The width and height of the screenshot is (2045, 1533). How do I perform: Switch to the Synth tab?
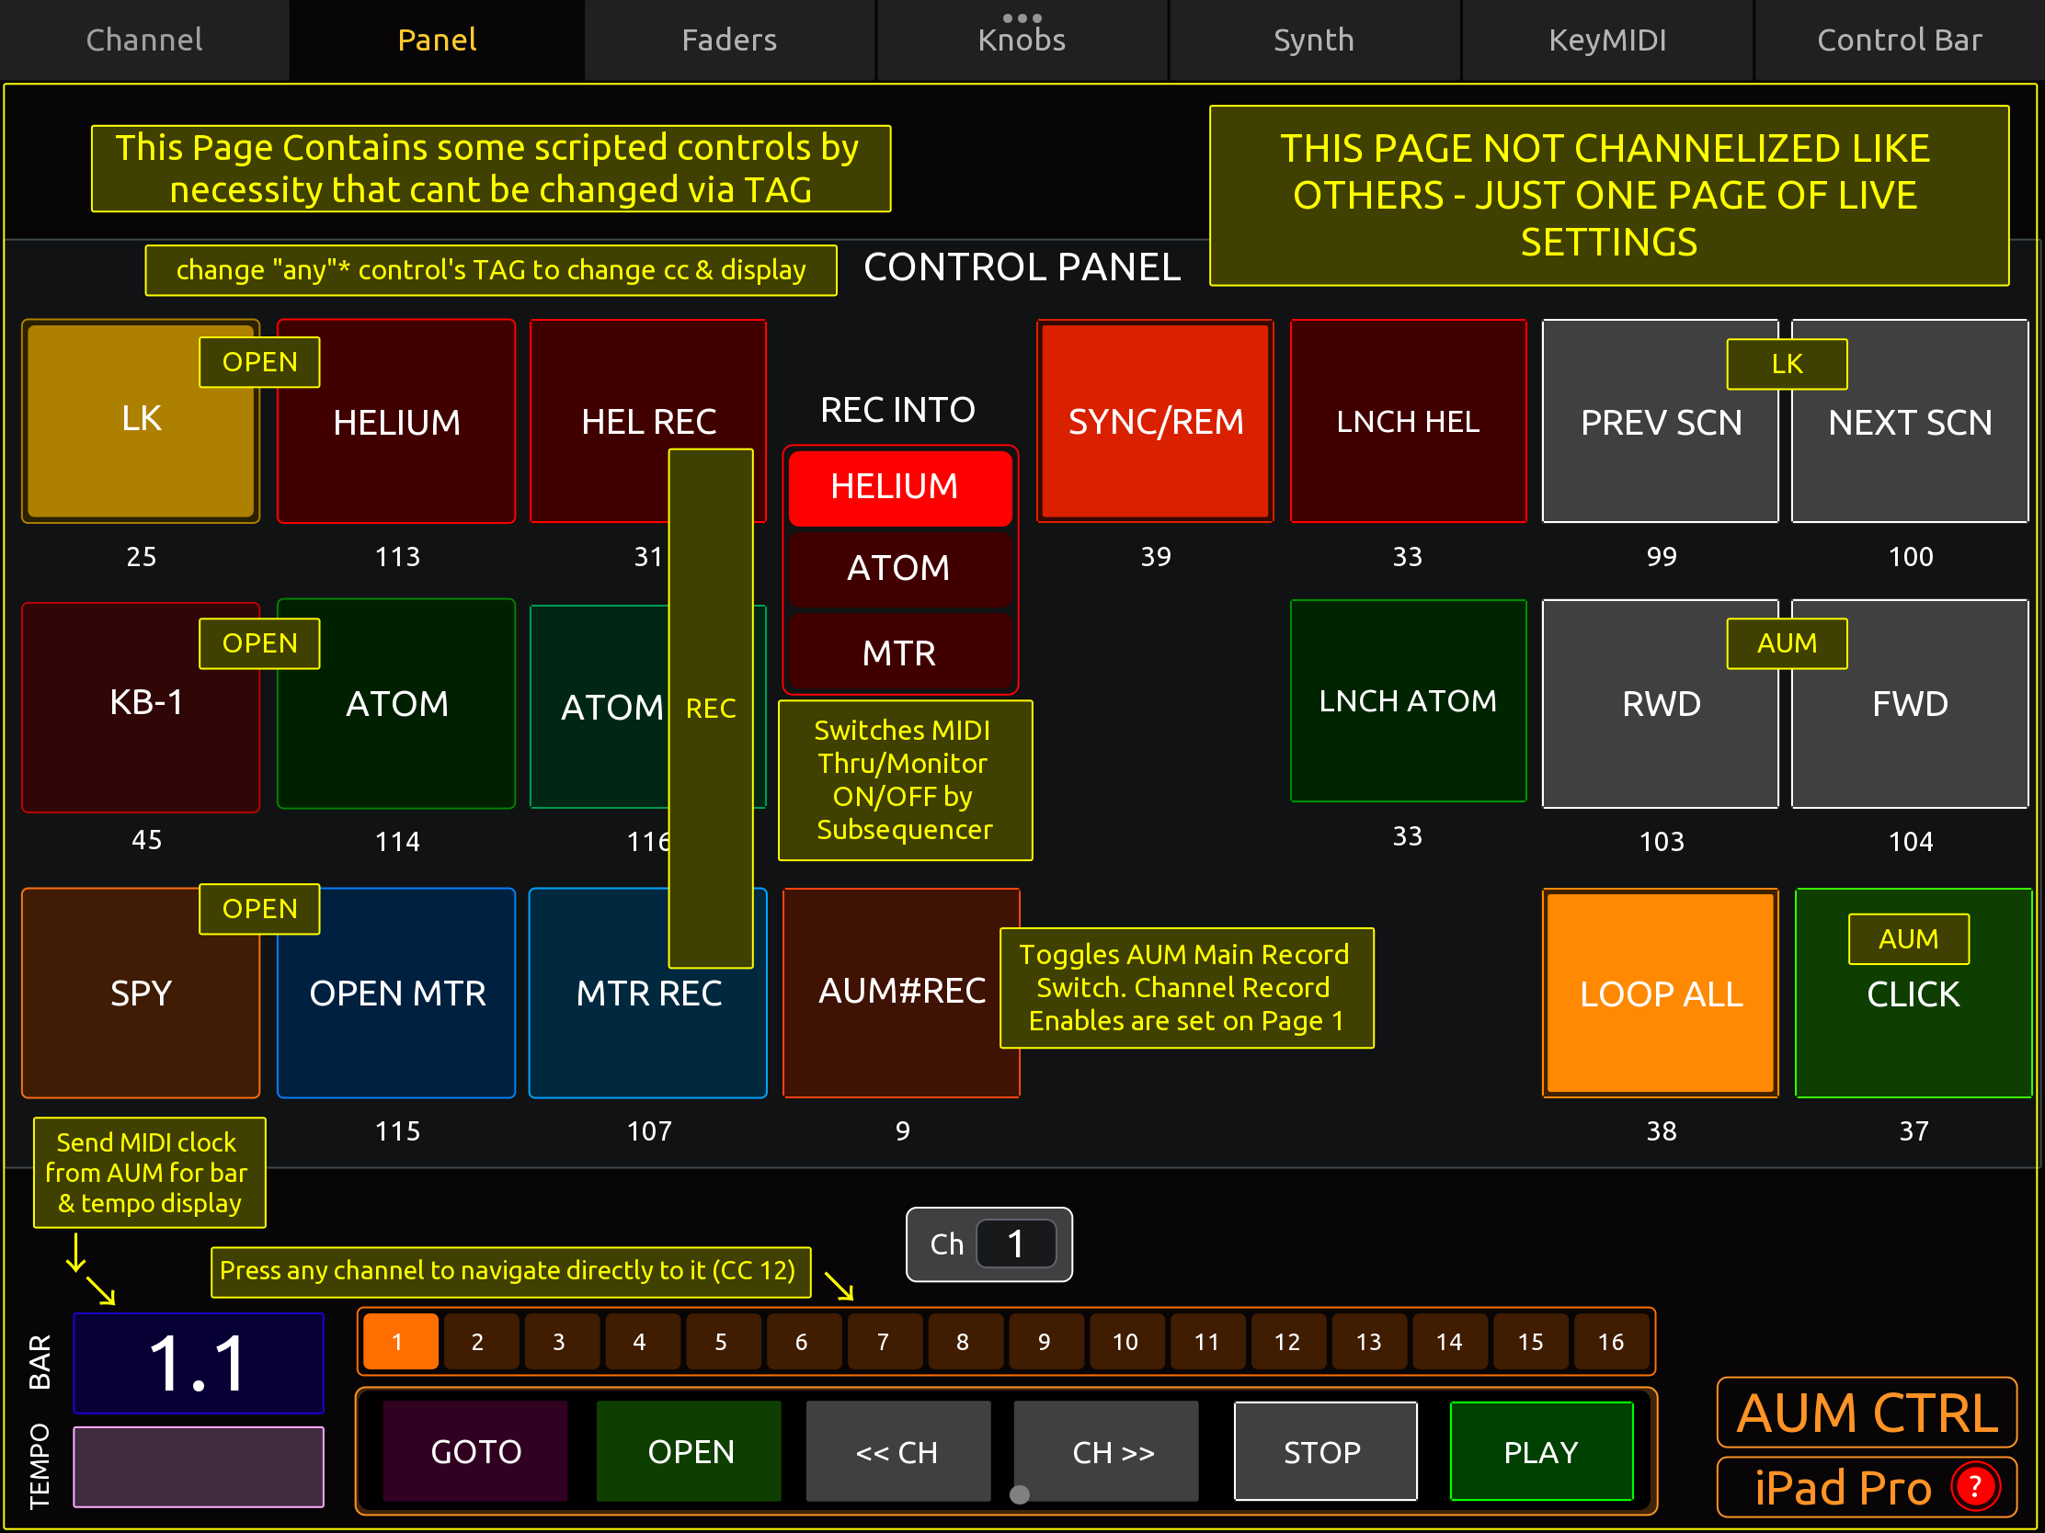(1314, 40)
